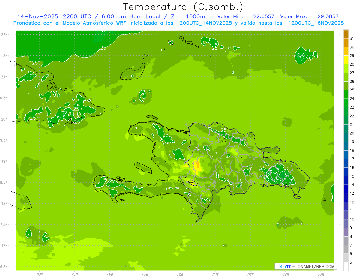Click the latitude label "21N"
This screenshot has height=278, width=360.
pos(5,77)
